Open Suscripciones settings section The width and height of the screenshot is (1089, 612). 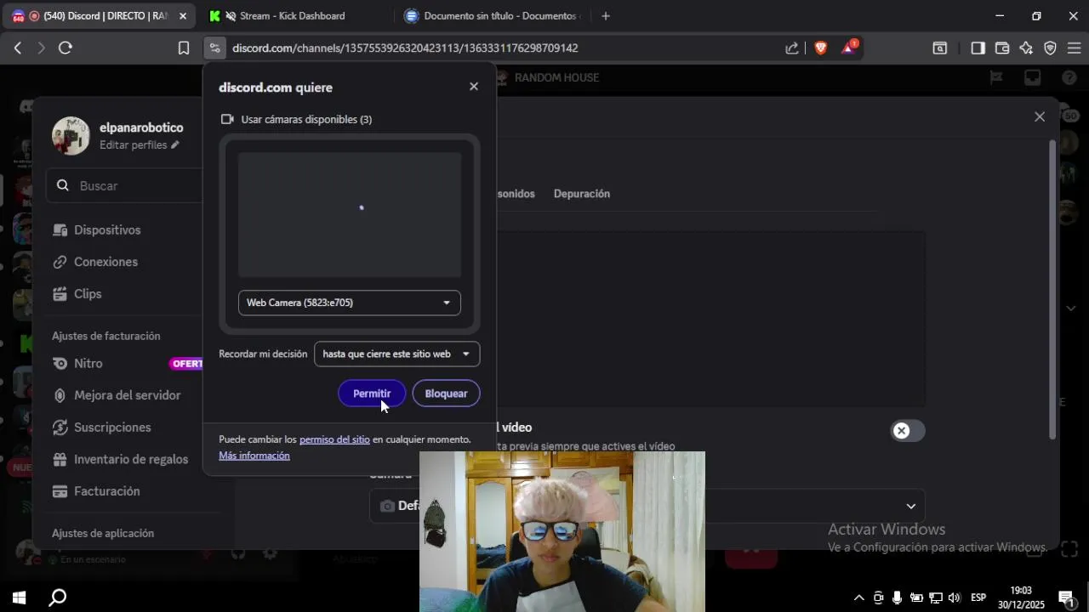pyautogui.click(x=112, y=428)
